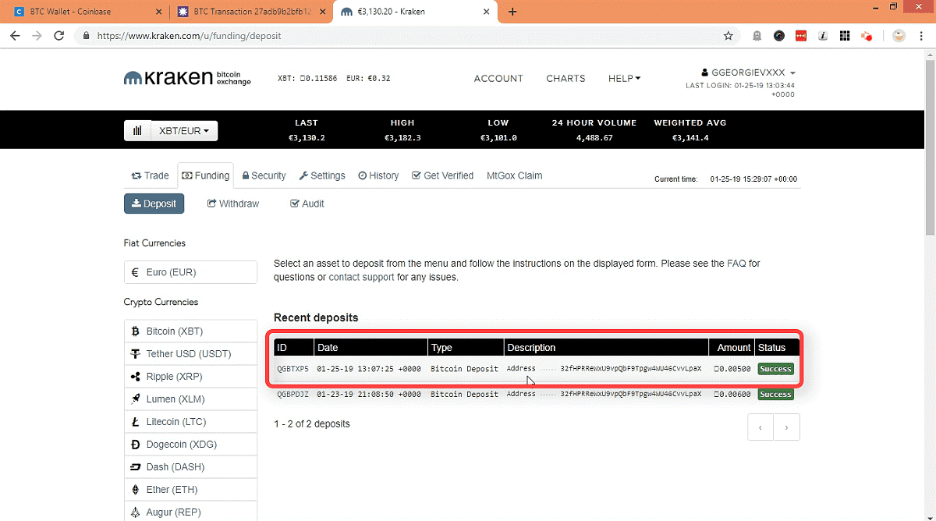The height and width of the screenshot is (521, 936).
Task: Open the Chrome three-dot menu
Action: [x=923, y=36]
